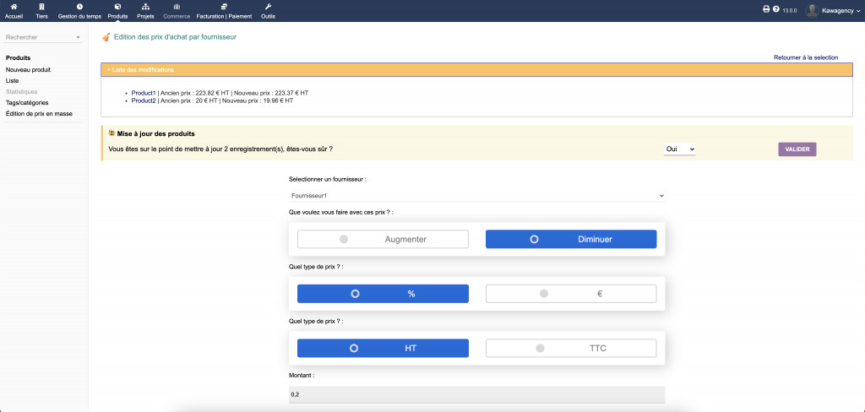Screen dimensions: 865x412
Task: Open the Projets module icon
Action: 145,7
